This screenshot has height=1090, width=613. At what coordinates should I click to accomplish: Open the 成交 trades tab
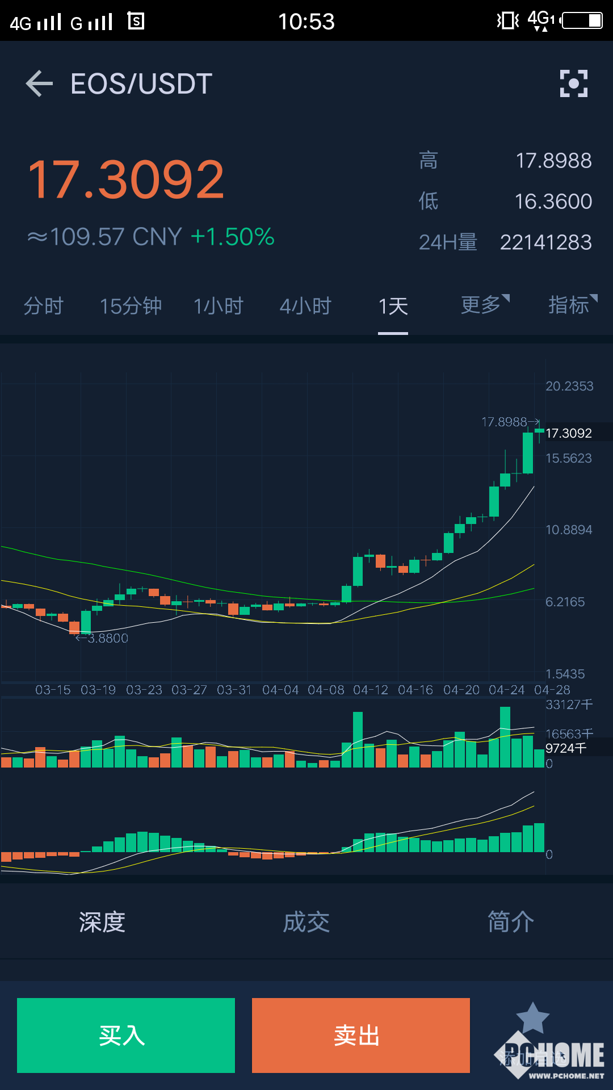[x=306, y=922]
